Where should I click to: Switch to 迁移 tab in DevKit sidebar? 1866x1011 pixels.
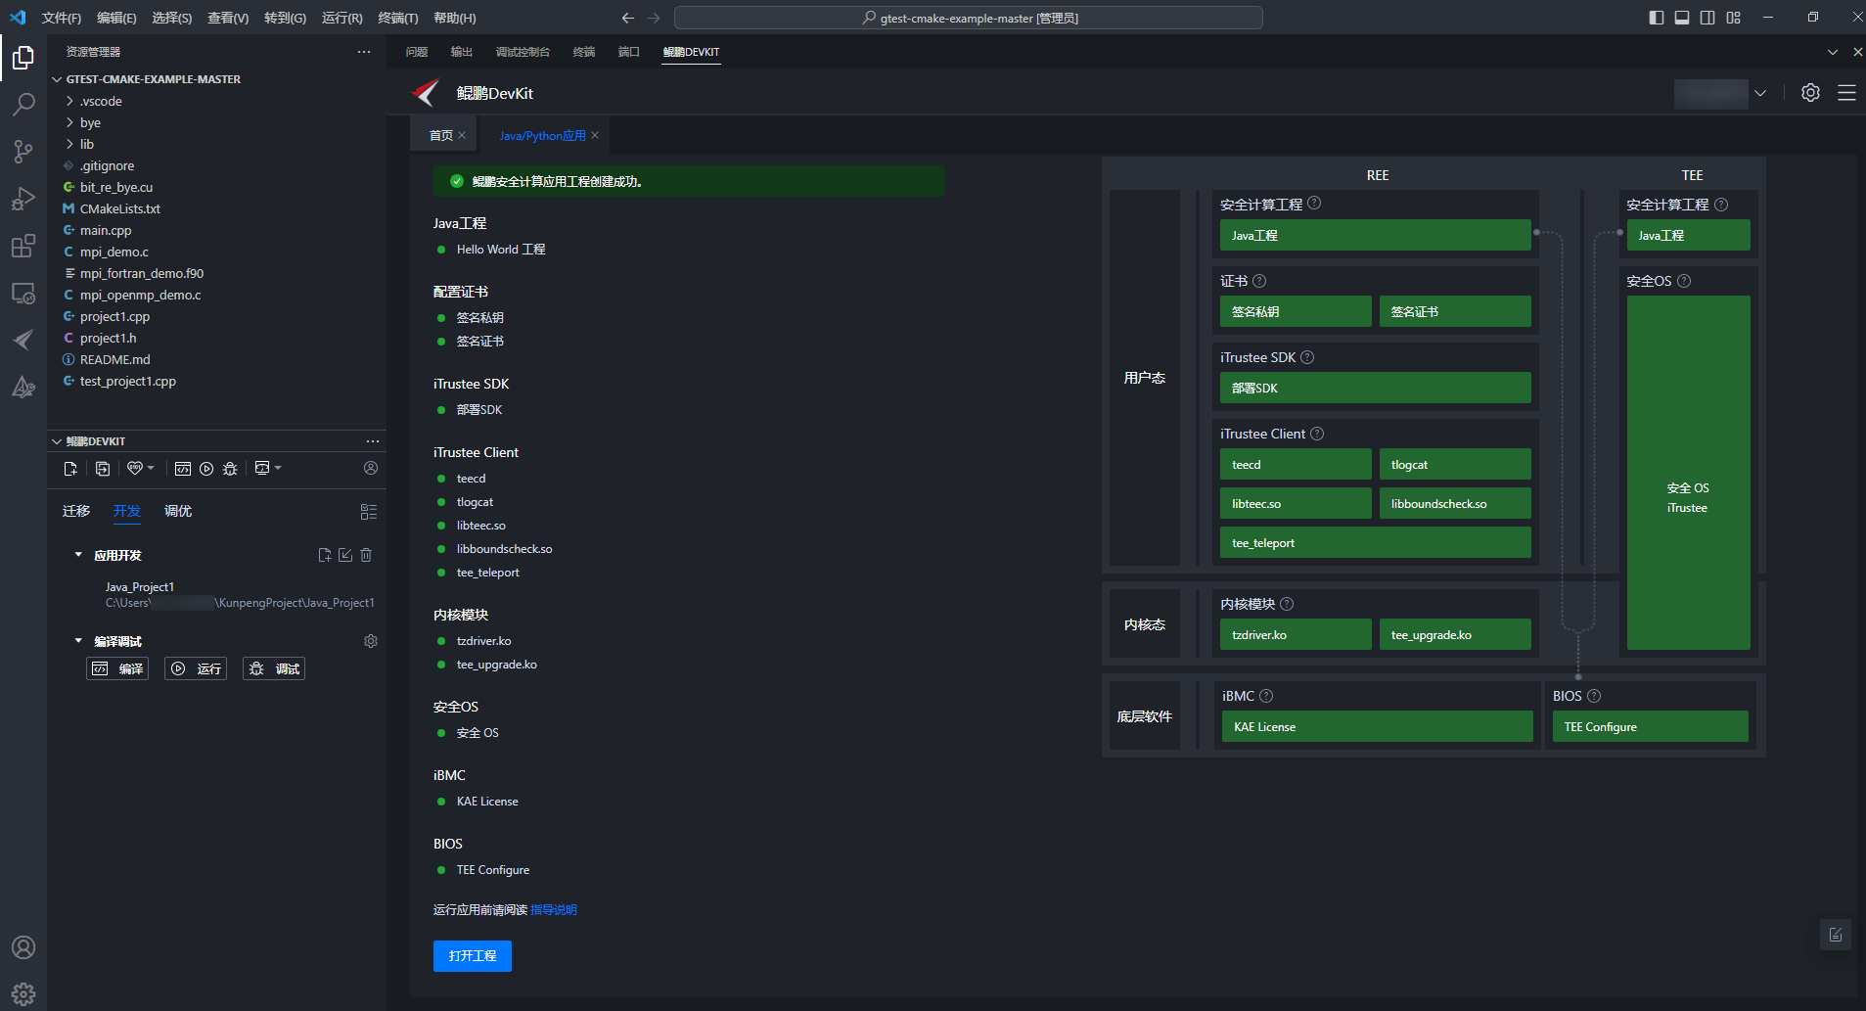[76, 511]
